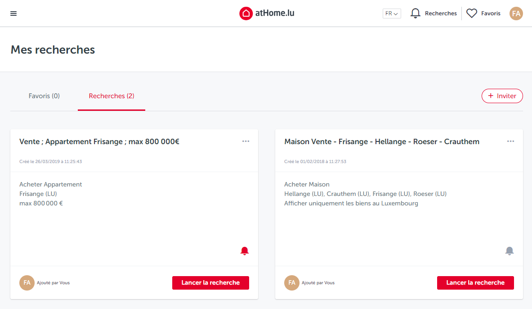Image resolution: width=532 pixels, height=309 pixels.
Task: Launch the Maison Vente search
Action: pyautogui.click(x=475, y=283)
